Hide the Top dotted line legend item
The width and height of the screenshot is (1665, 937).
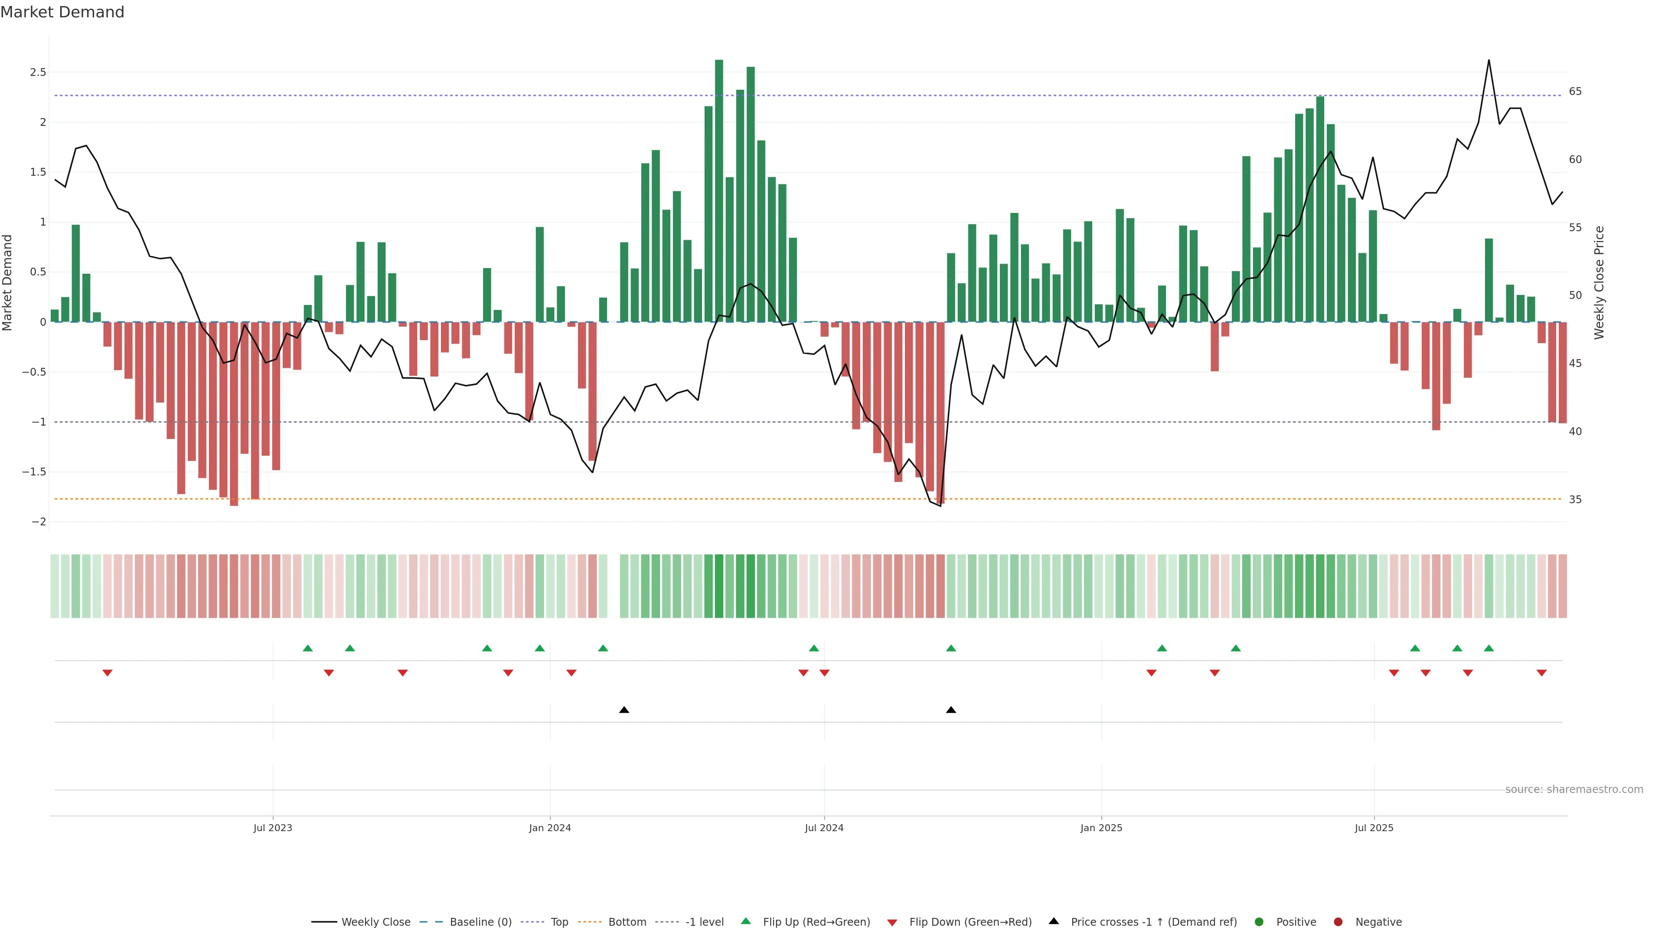point(559,922)
